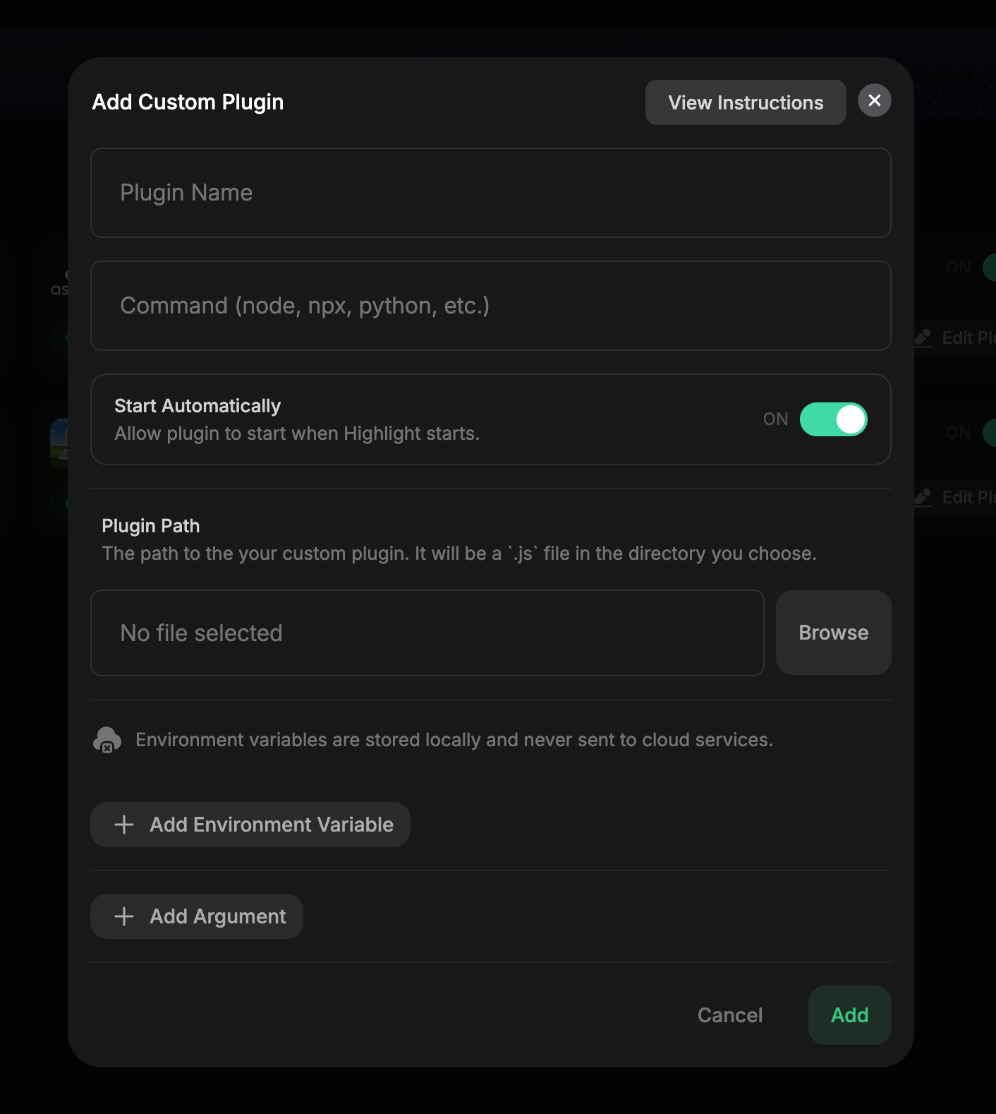Toggle the upper background plugin ON switch
The width and height of the screenshot is (996, 1114).
[990, 267]
